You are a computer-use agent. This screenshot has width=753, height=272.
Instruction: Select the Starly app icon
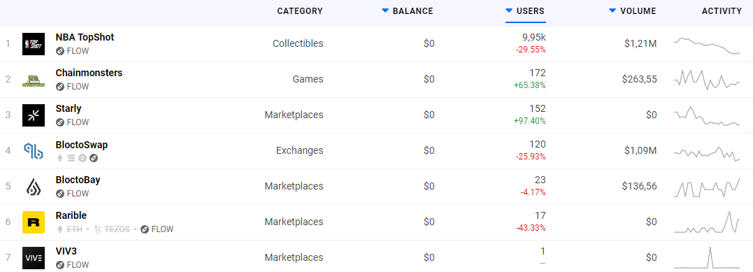click(x=34, y=115)
